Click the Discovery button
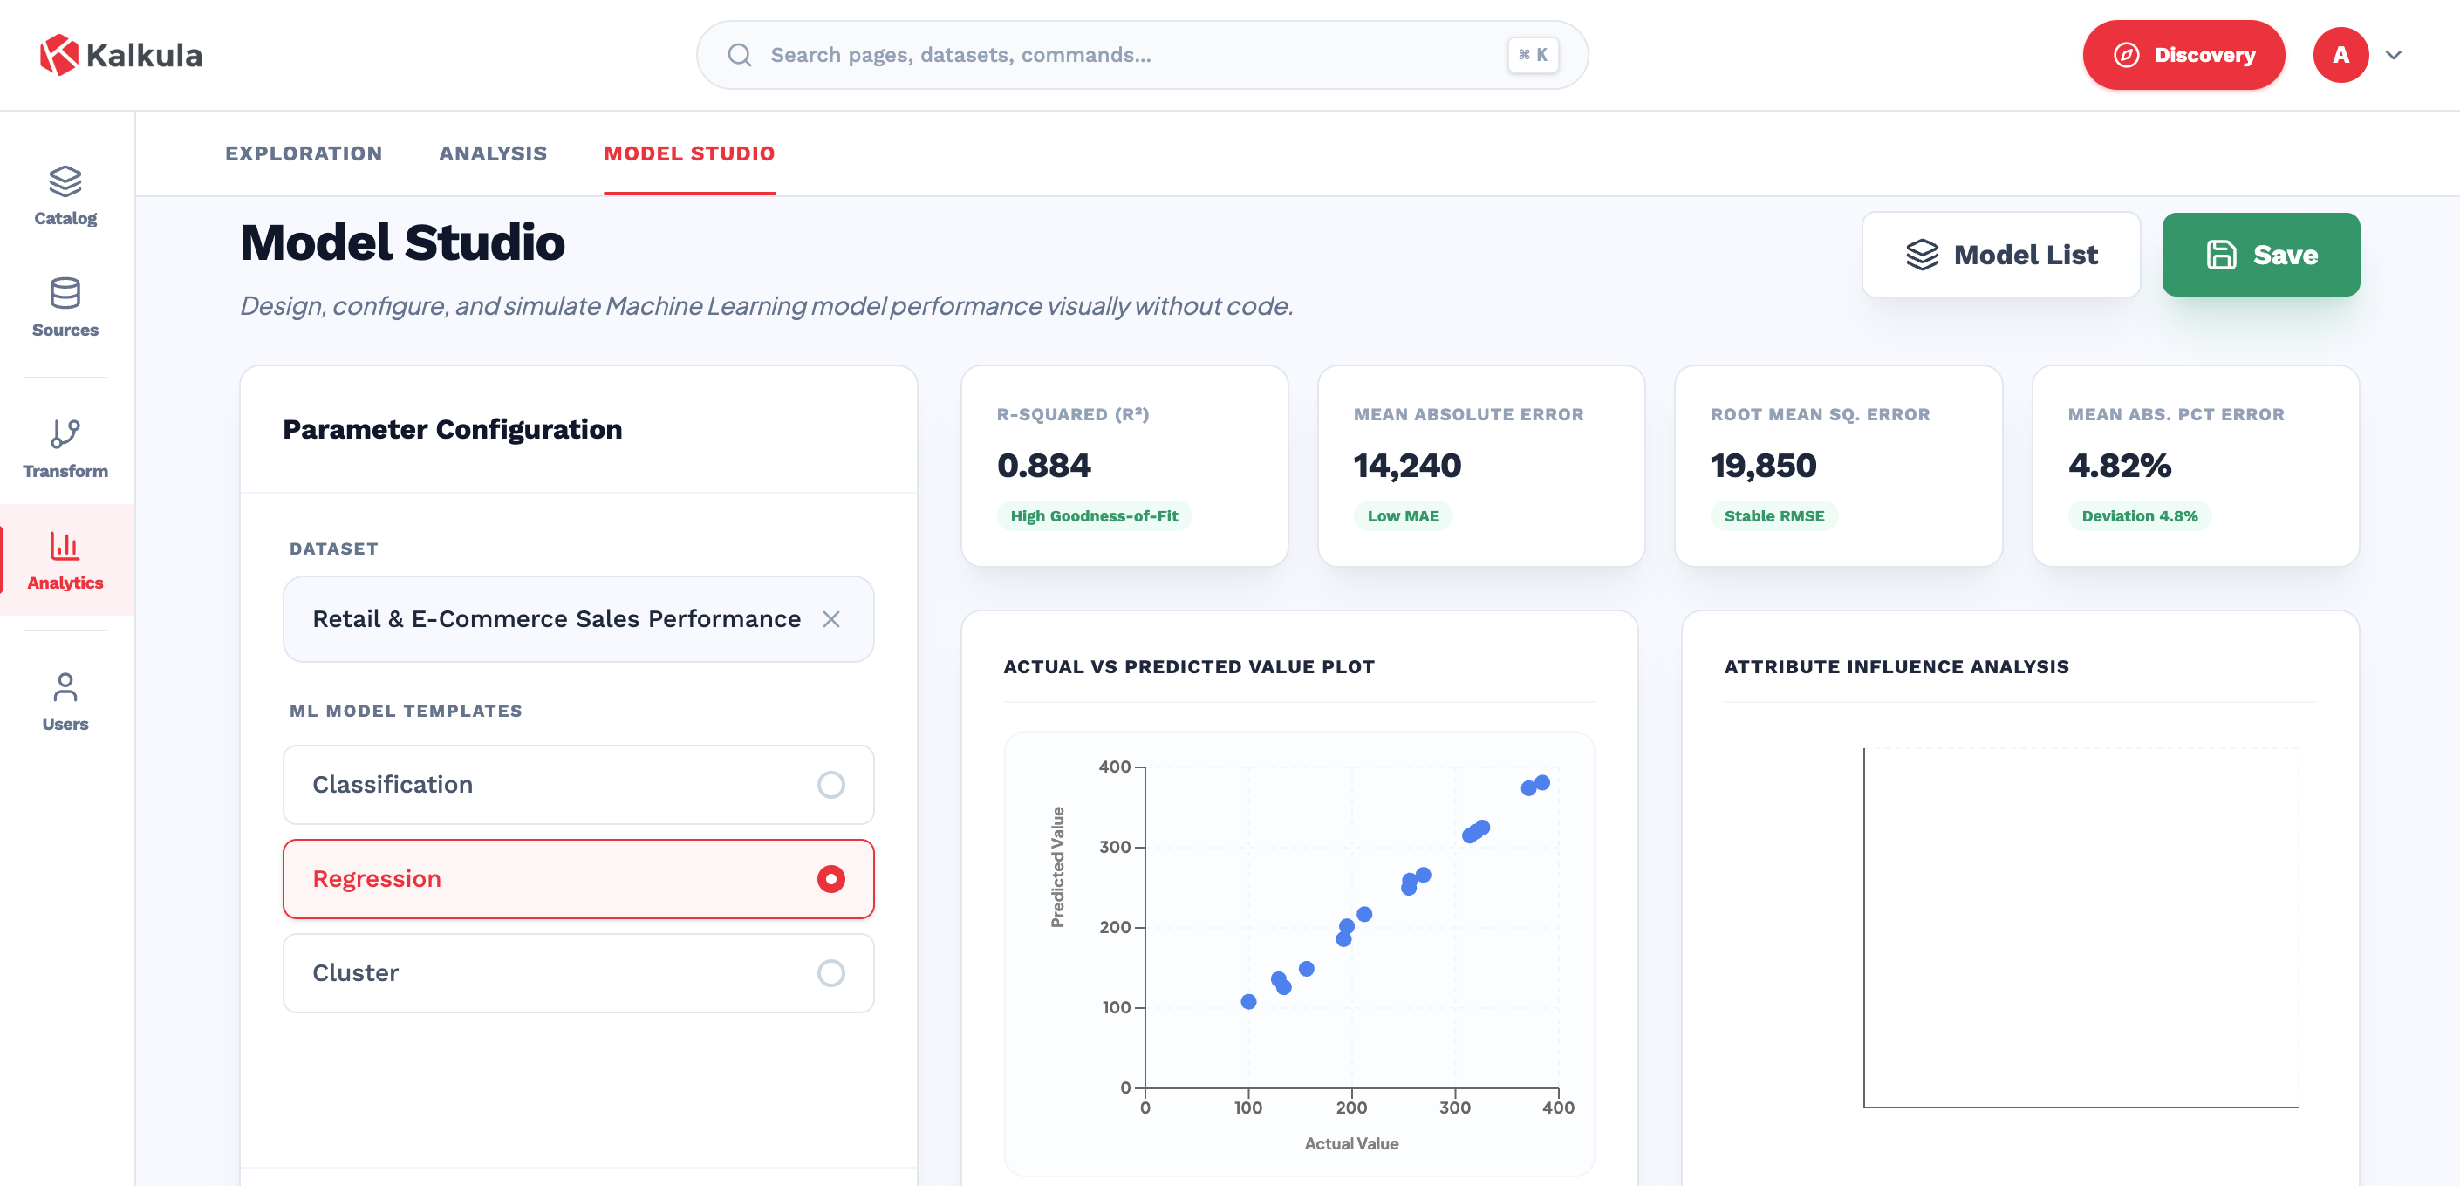 pyautogui.click(x=2183, y=54)
